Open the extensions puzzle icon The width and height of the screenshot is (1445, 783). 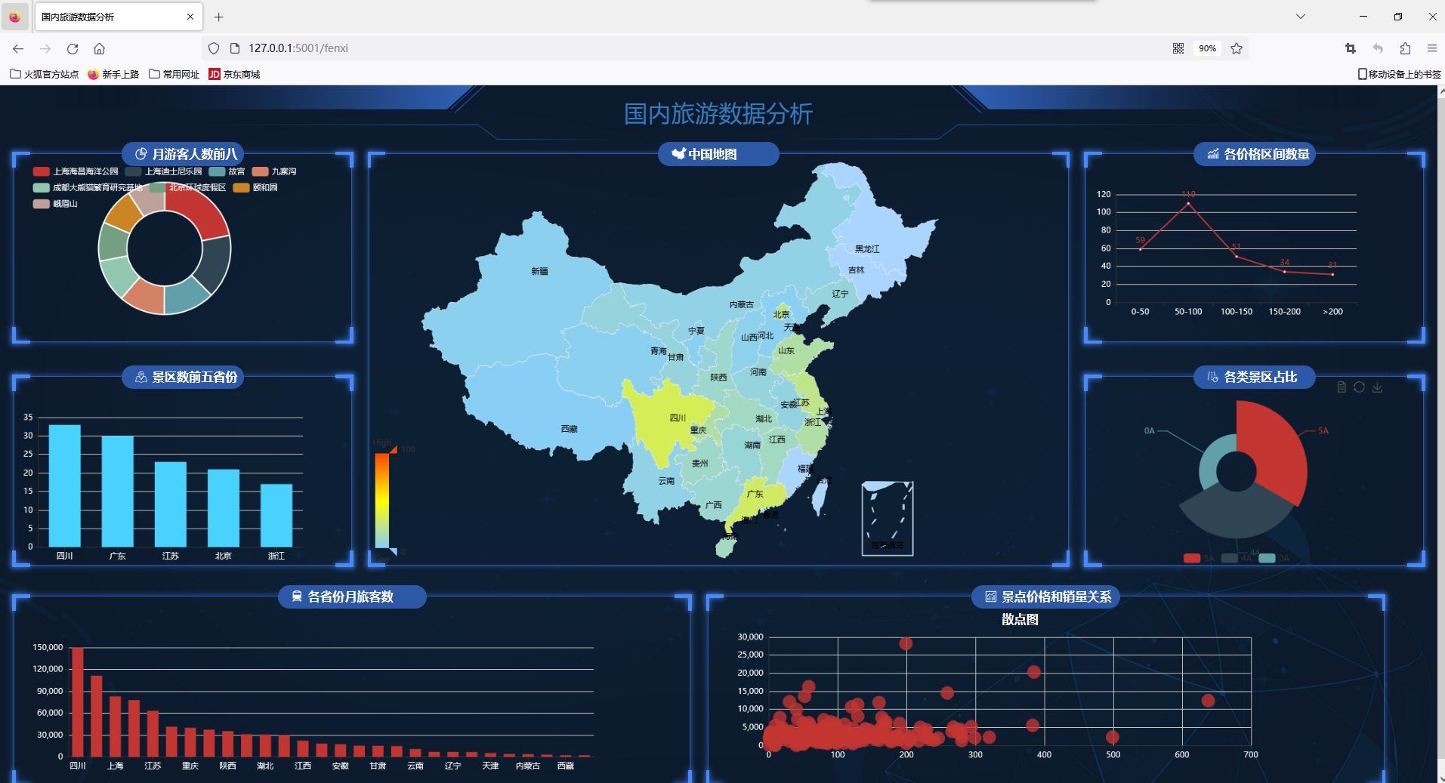click(1405, 48)
